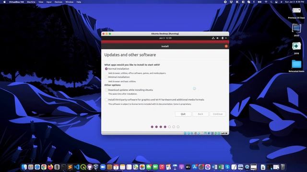Open Microsoft Word from the Dock

tap(214, 167)
